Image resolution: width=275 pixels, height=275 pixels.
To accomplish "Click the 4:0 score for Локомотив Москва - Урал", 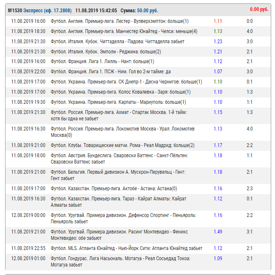I will [x=250, y=129].
